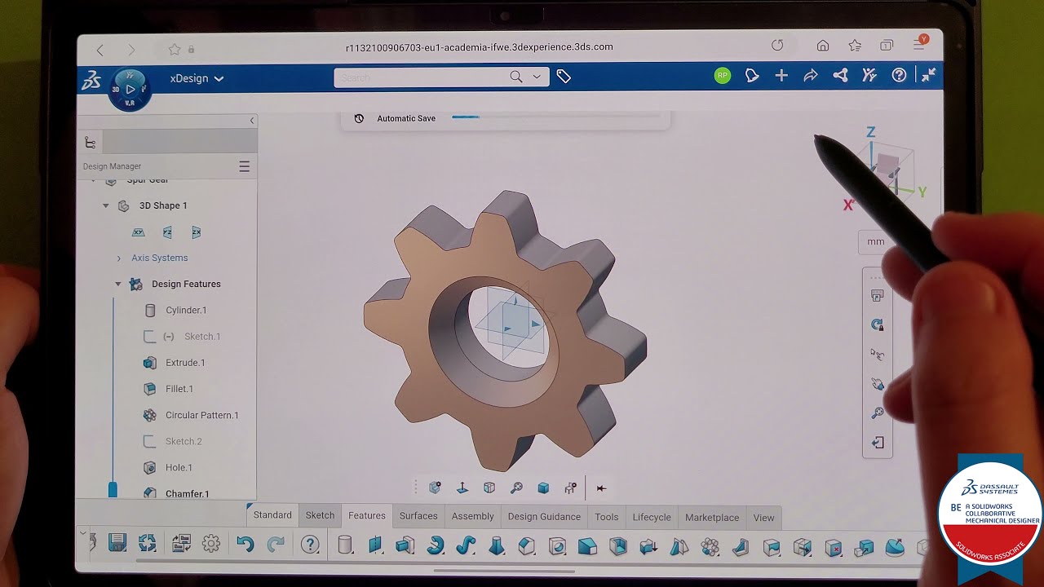Click the browser URL address bar

(479, 47)
